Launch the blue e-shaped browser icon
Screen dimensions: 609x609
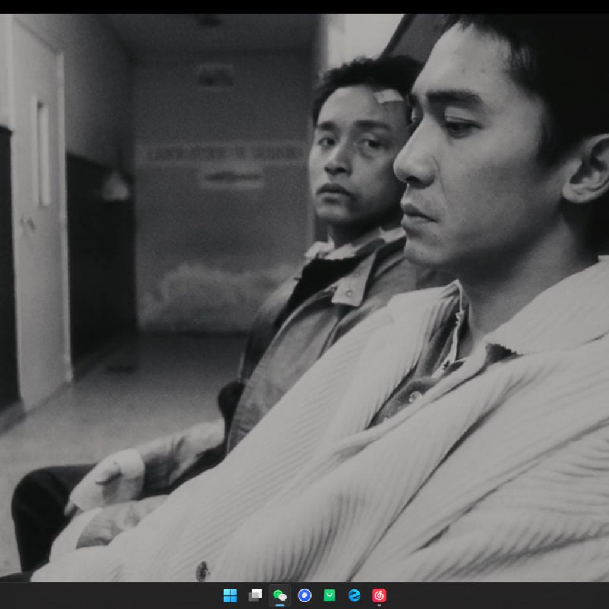tap(354, 595)
